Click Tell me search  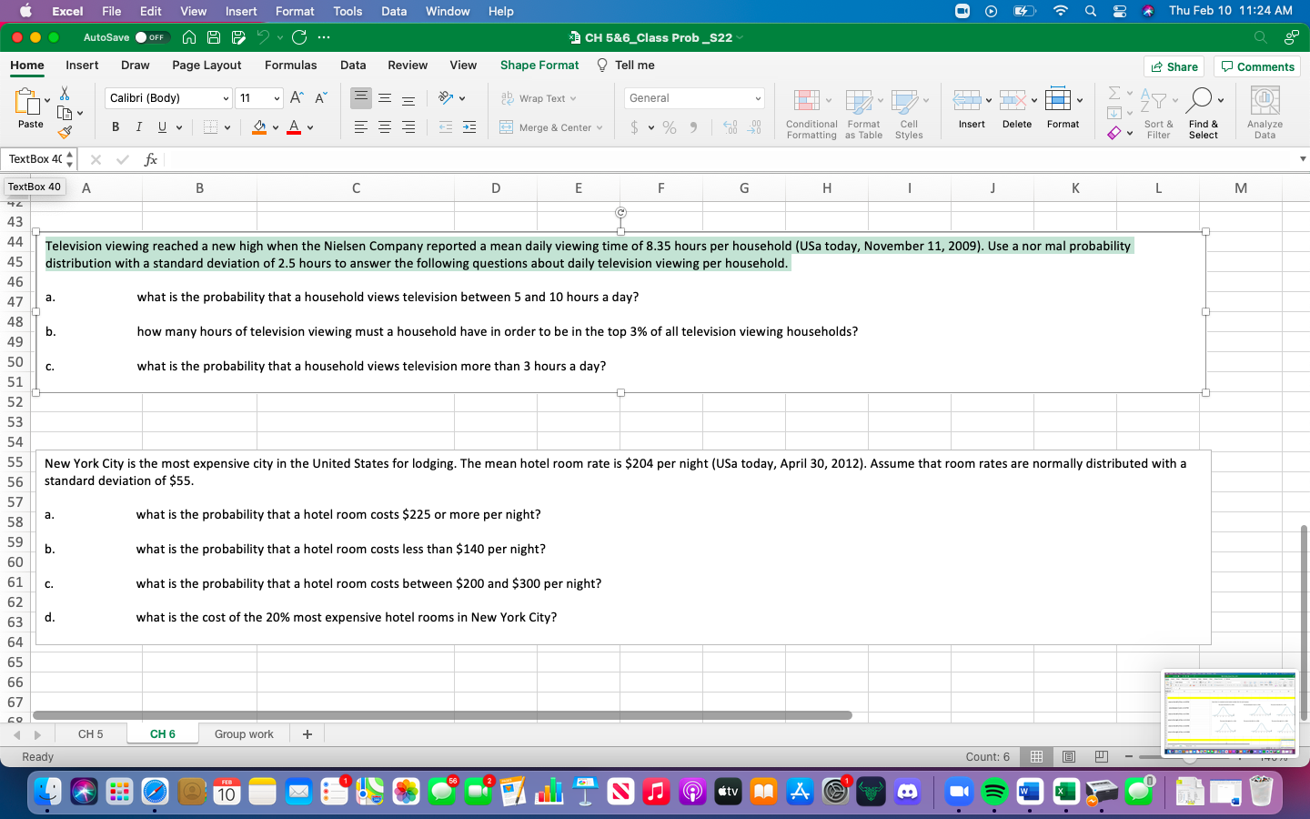pyautogui.click(x=626, y=66)
